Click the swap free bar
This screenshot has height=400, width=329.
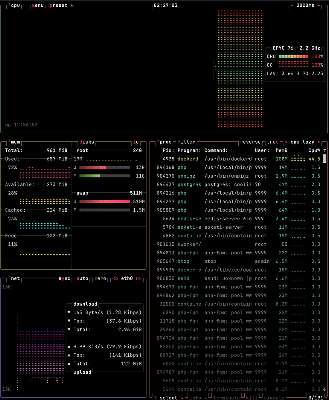[x=105, y=210]
